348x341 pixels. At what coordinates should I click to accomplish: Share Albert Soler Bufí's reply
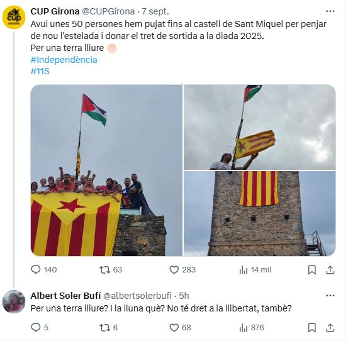[x=330, y=327]
